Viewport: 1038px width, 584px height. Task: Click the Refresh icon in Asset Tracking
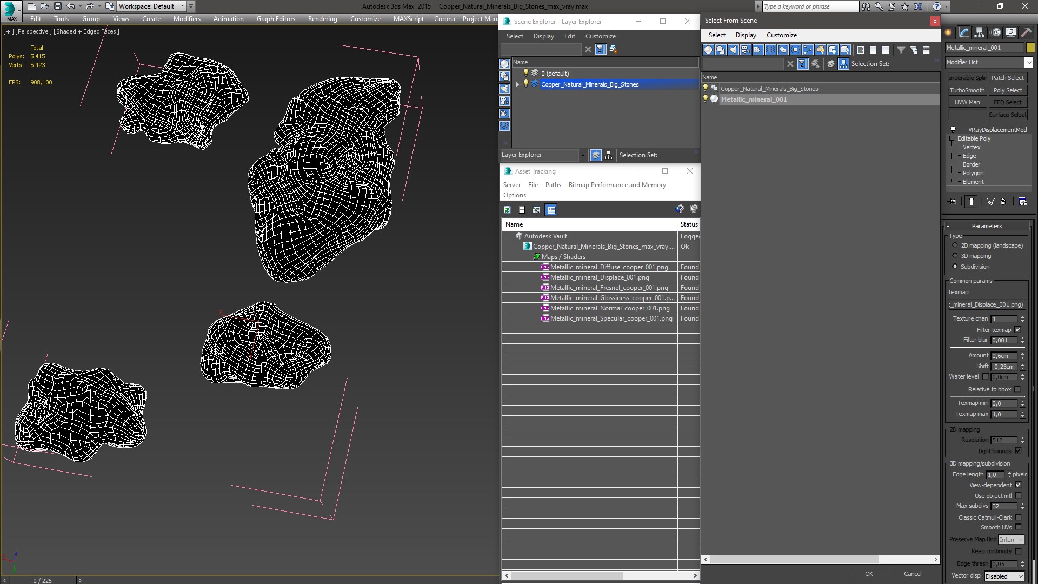pyautogui.click(x=507, y=210)
